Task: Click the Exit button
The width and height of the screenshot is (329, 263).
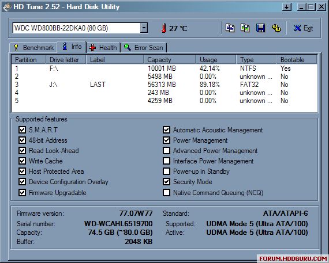Action: 304,28
